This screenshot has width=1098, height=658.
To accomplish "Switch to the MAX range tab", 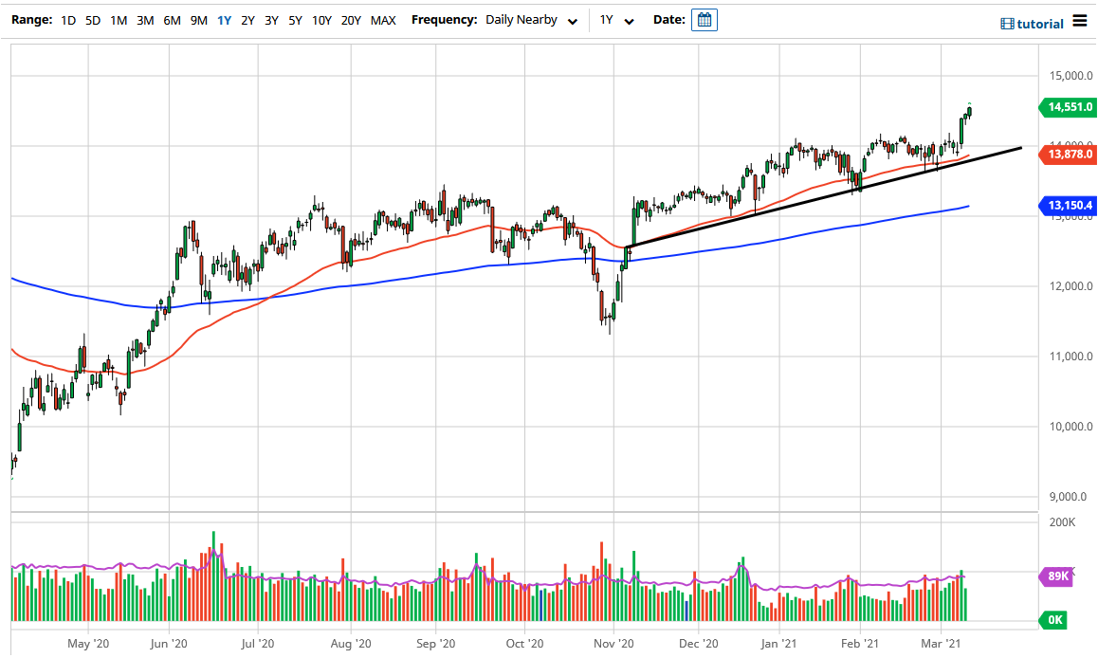I will 383,19.
